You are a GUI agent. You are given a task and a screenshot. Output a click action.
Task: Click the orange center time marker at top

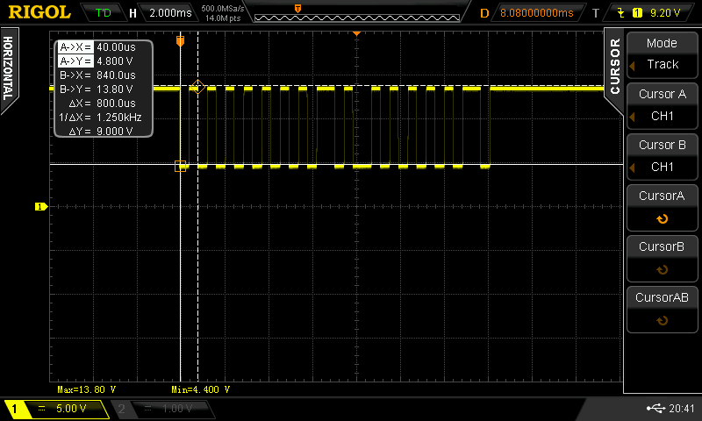coord(357,33)
